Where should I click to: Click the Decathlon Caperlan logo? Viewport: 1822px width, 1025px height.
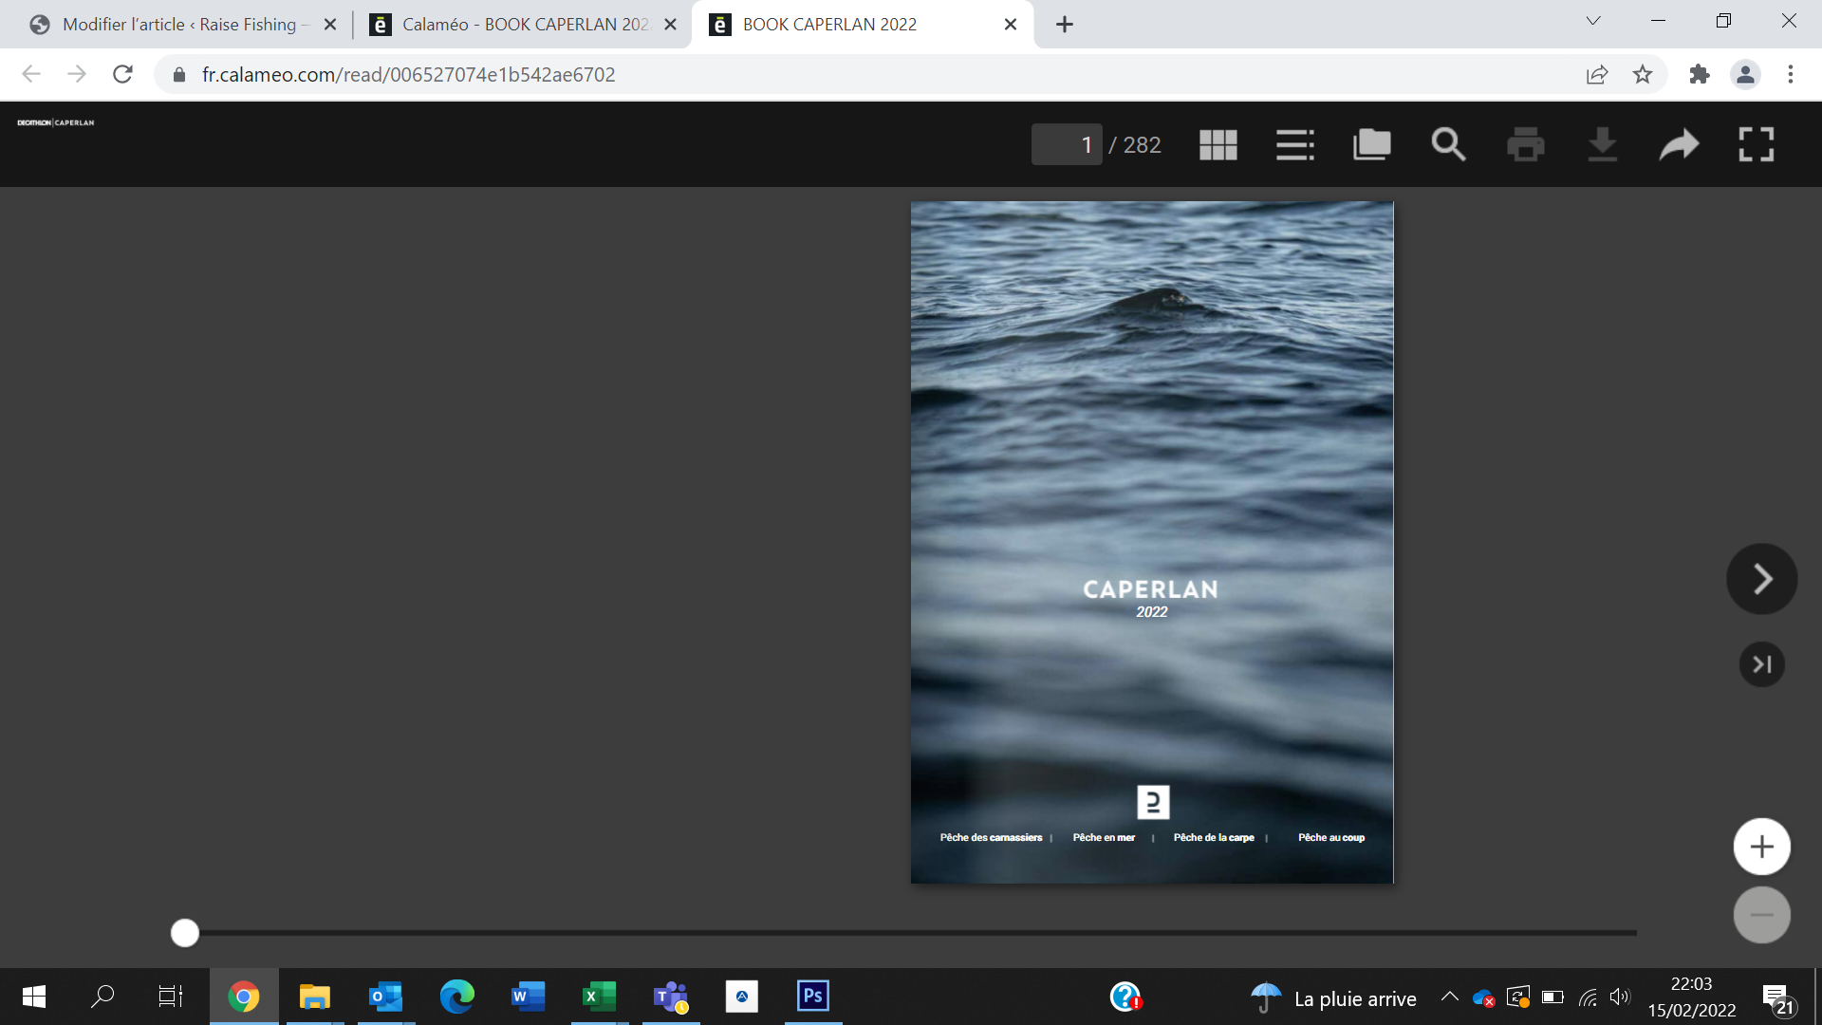tap(56, 122)
